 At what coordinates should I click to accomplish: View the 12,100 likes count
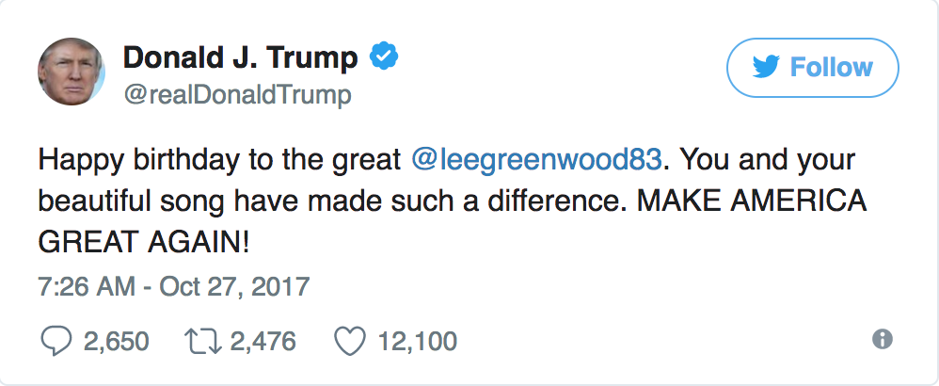417,341
